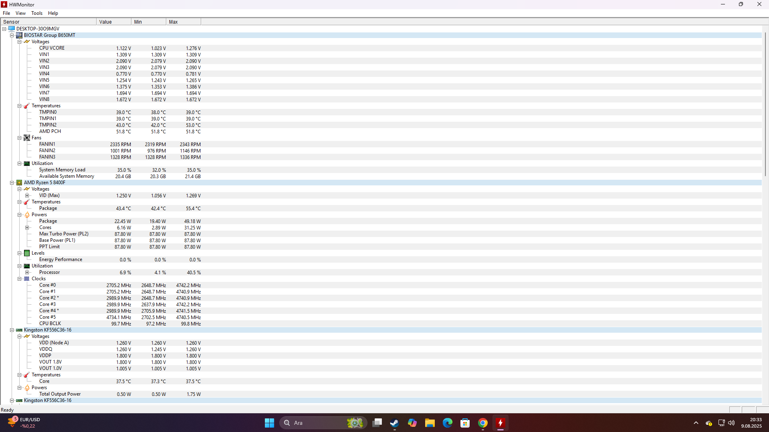Open the clock and date flyout
The width and height of the screenshot is (769, 432).
[x=751, y=423]
